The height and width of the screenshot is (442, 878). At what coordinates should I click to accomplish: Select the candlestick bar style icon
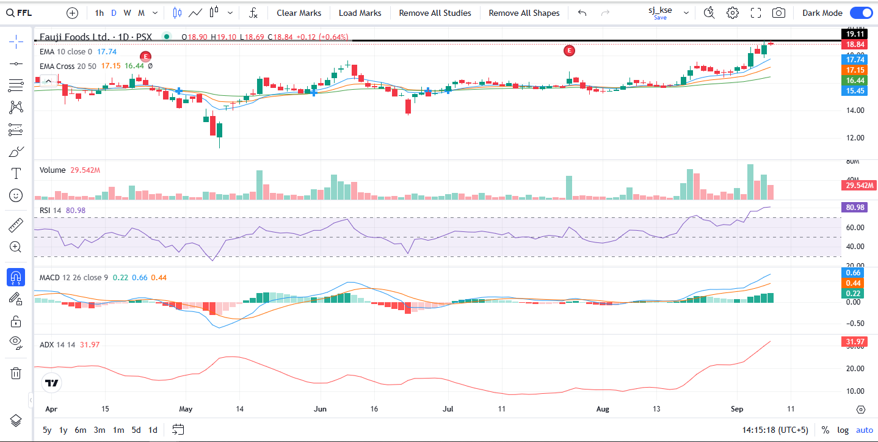[177, 13]
